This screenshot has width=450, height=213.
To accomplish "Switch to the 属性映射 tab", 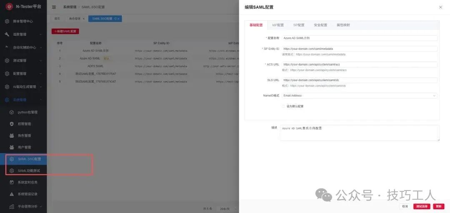I will click(343, 25).
